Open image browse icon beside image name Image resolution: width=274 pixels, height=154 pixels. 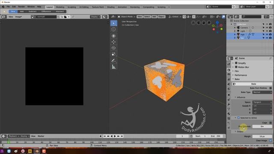pyautogui.click(x=33, y=17)
